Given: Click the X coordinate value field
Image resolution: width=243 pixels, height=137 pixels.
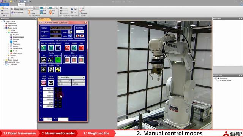Looking at the screenshot, I should point(48,89).
